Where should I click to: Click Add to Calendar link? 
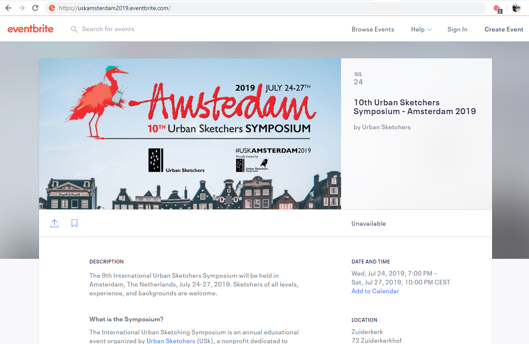(x=375, y=291)
